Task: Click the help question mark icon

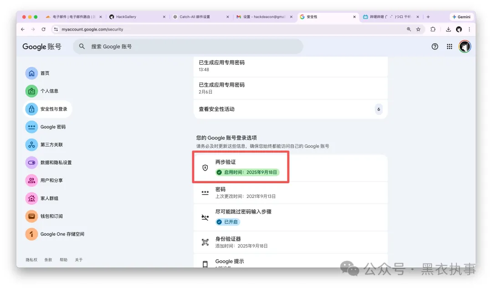Action: (x=435, y=46)
